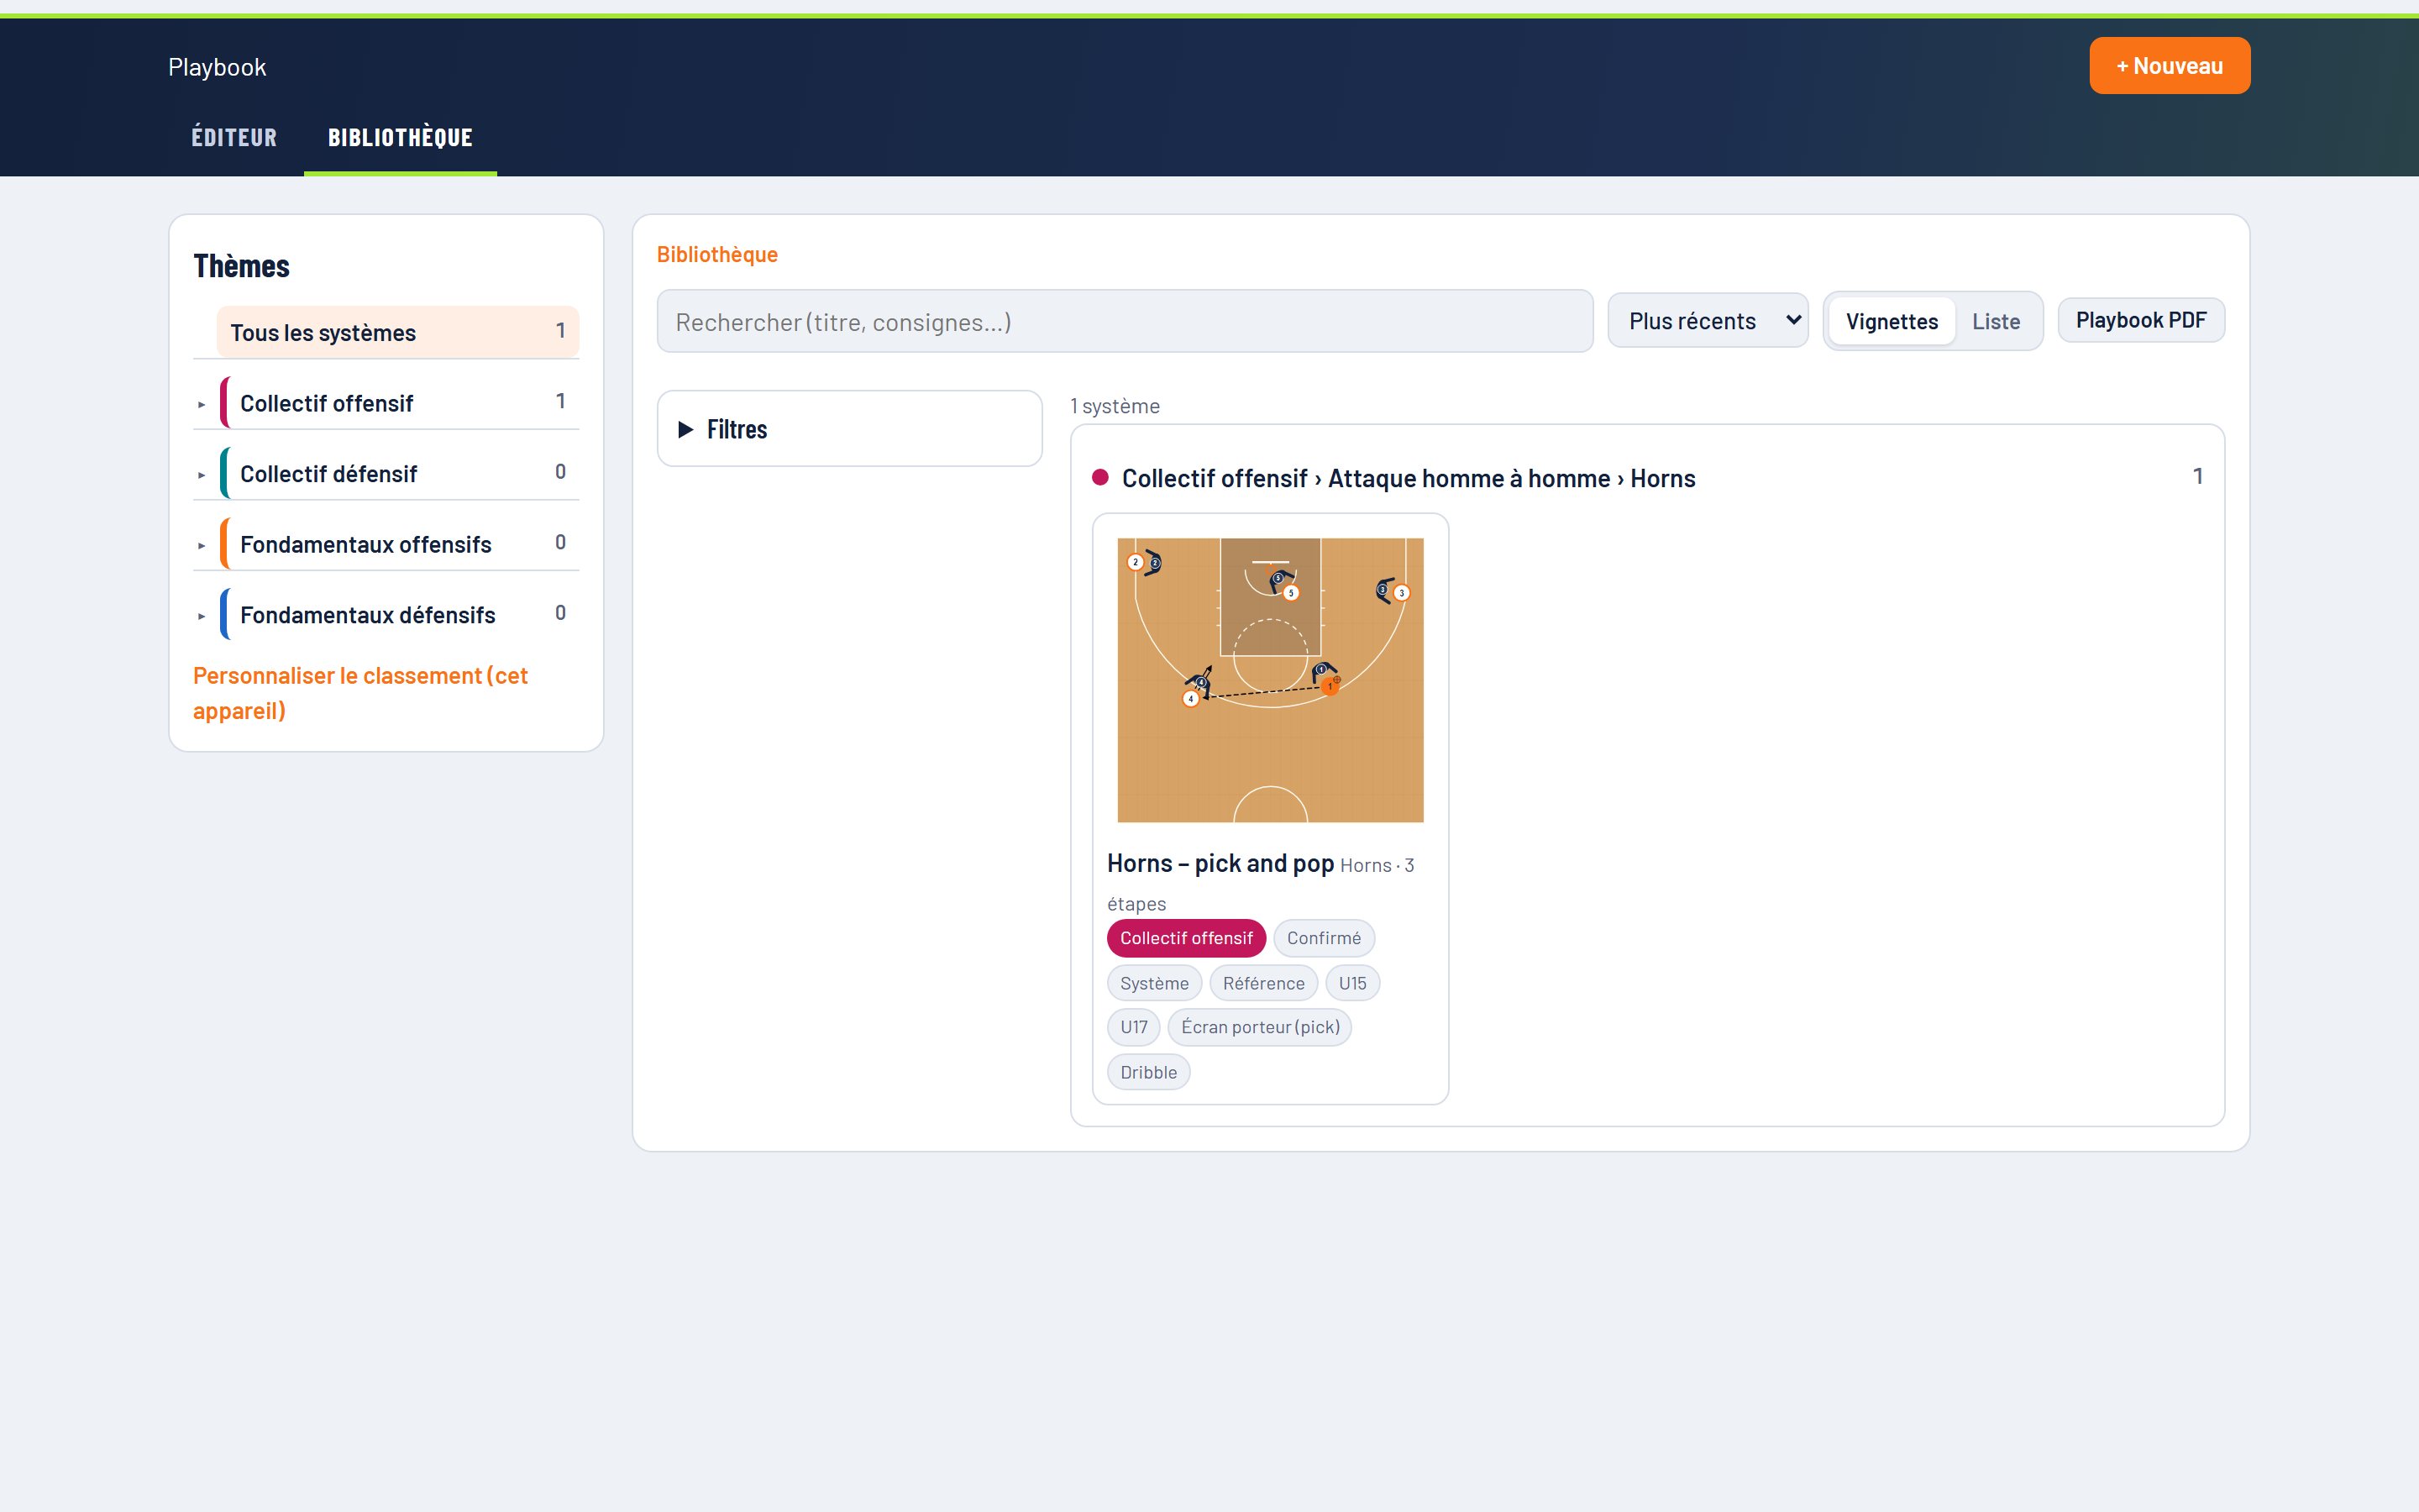Click the + Nouveau button
The width and height of the screenshot is (2419, 1512).
(2169, 66)
